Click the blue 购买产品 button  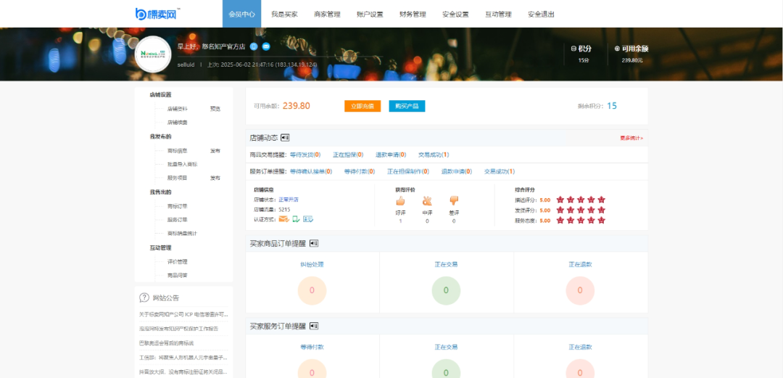407,106
